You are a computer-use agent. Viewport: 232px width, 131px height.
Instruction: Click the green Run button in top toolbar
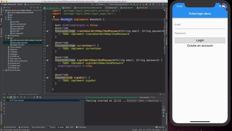pyautogui.click(x=131, y=4)
